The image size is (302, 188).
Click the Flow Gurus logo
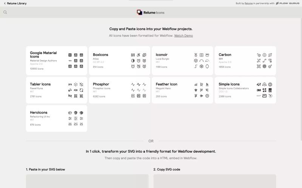(x=288, y=3)
